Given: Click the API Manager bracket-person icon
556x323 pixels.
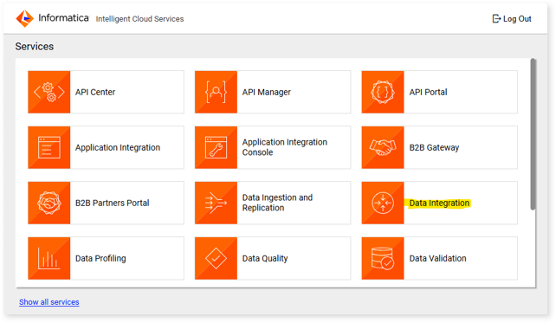Looking at the screenshot, I should pyautogui.click(x=216, y=92).
